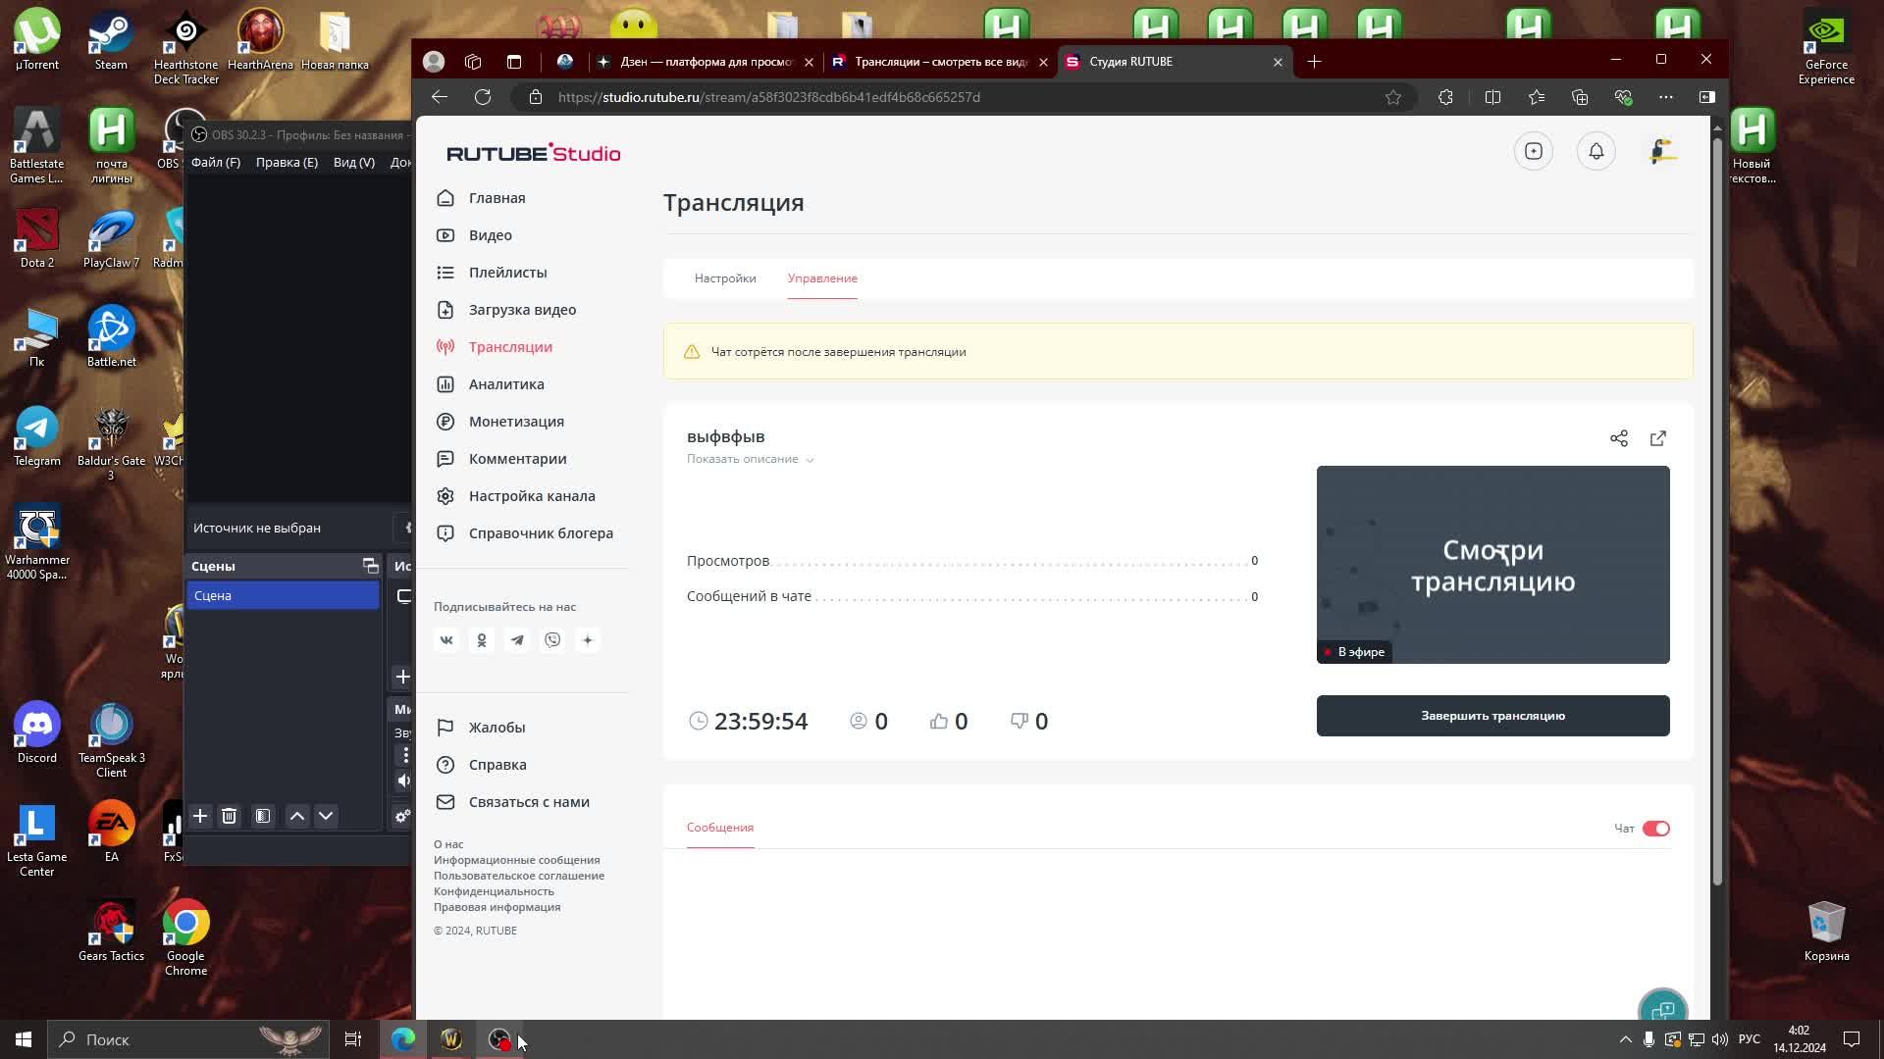Expand hidden icons in the system tray
The width and height of the screenshot is (1884, 1059).
coord(1623,1039)
